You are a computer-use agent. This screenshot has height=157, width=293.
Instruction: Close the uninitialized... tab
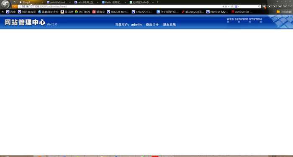pyautogui.click(x=70, y=2)
